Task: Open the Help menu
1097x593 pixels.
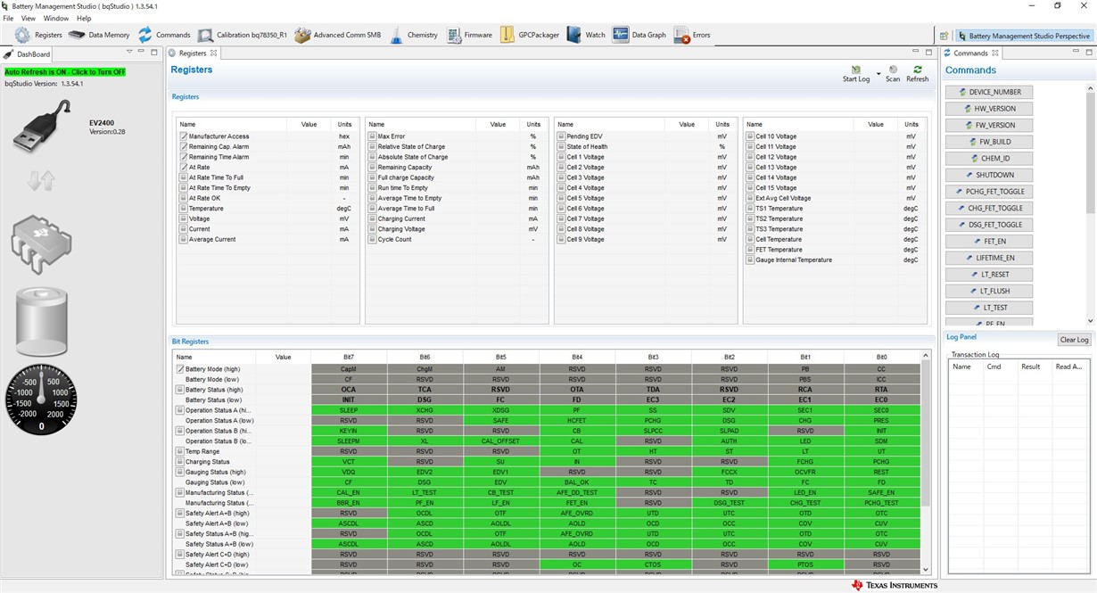Action: (x=84, y=18)
